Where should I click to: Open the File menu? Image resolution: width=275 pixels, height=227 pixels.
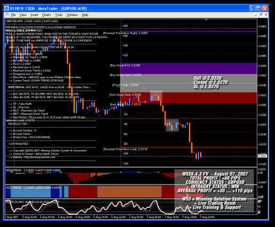pos(13,15)
